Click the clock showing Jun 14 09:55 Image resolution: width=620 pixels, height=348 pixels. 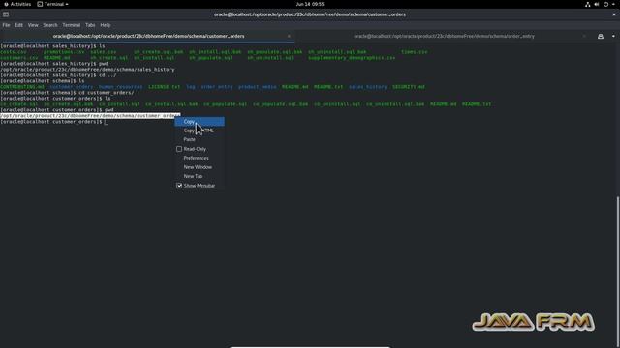click(x=310, y=4)
